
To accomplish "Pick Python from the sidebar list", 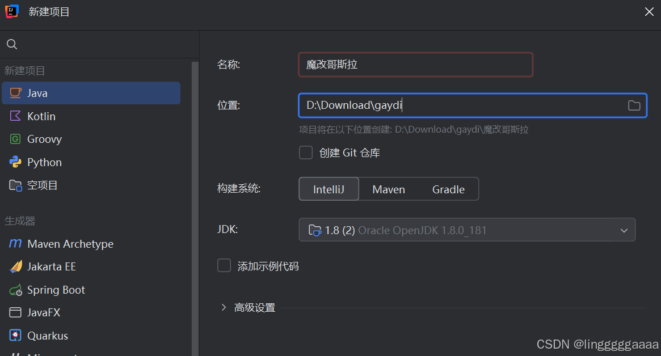I will coord(91,162).
